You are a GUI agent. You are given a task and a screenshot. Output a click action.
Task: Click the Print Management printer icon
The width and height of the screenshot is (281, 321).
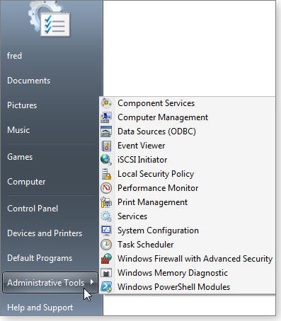click(106, 202)
